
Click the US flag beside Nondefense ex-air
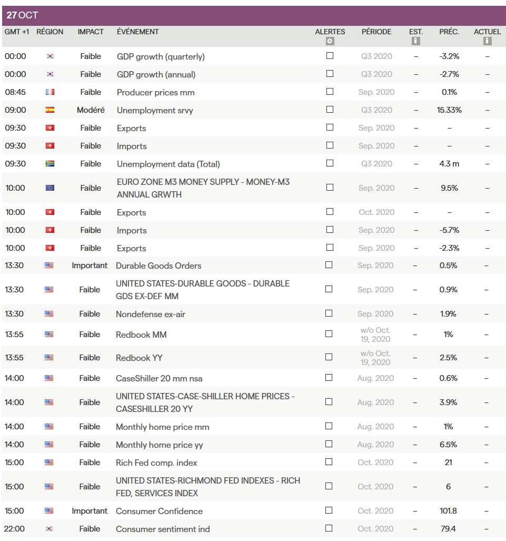tap(49, 314)
